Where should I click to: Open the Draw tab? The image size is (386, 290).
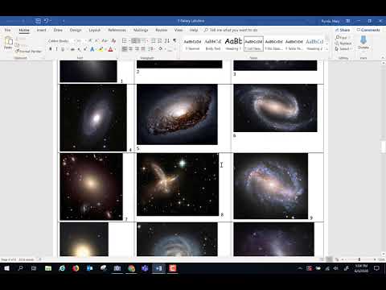click(58, 30)
